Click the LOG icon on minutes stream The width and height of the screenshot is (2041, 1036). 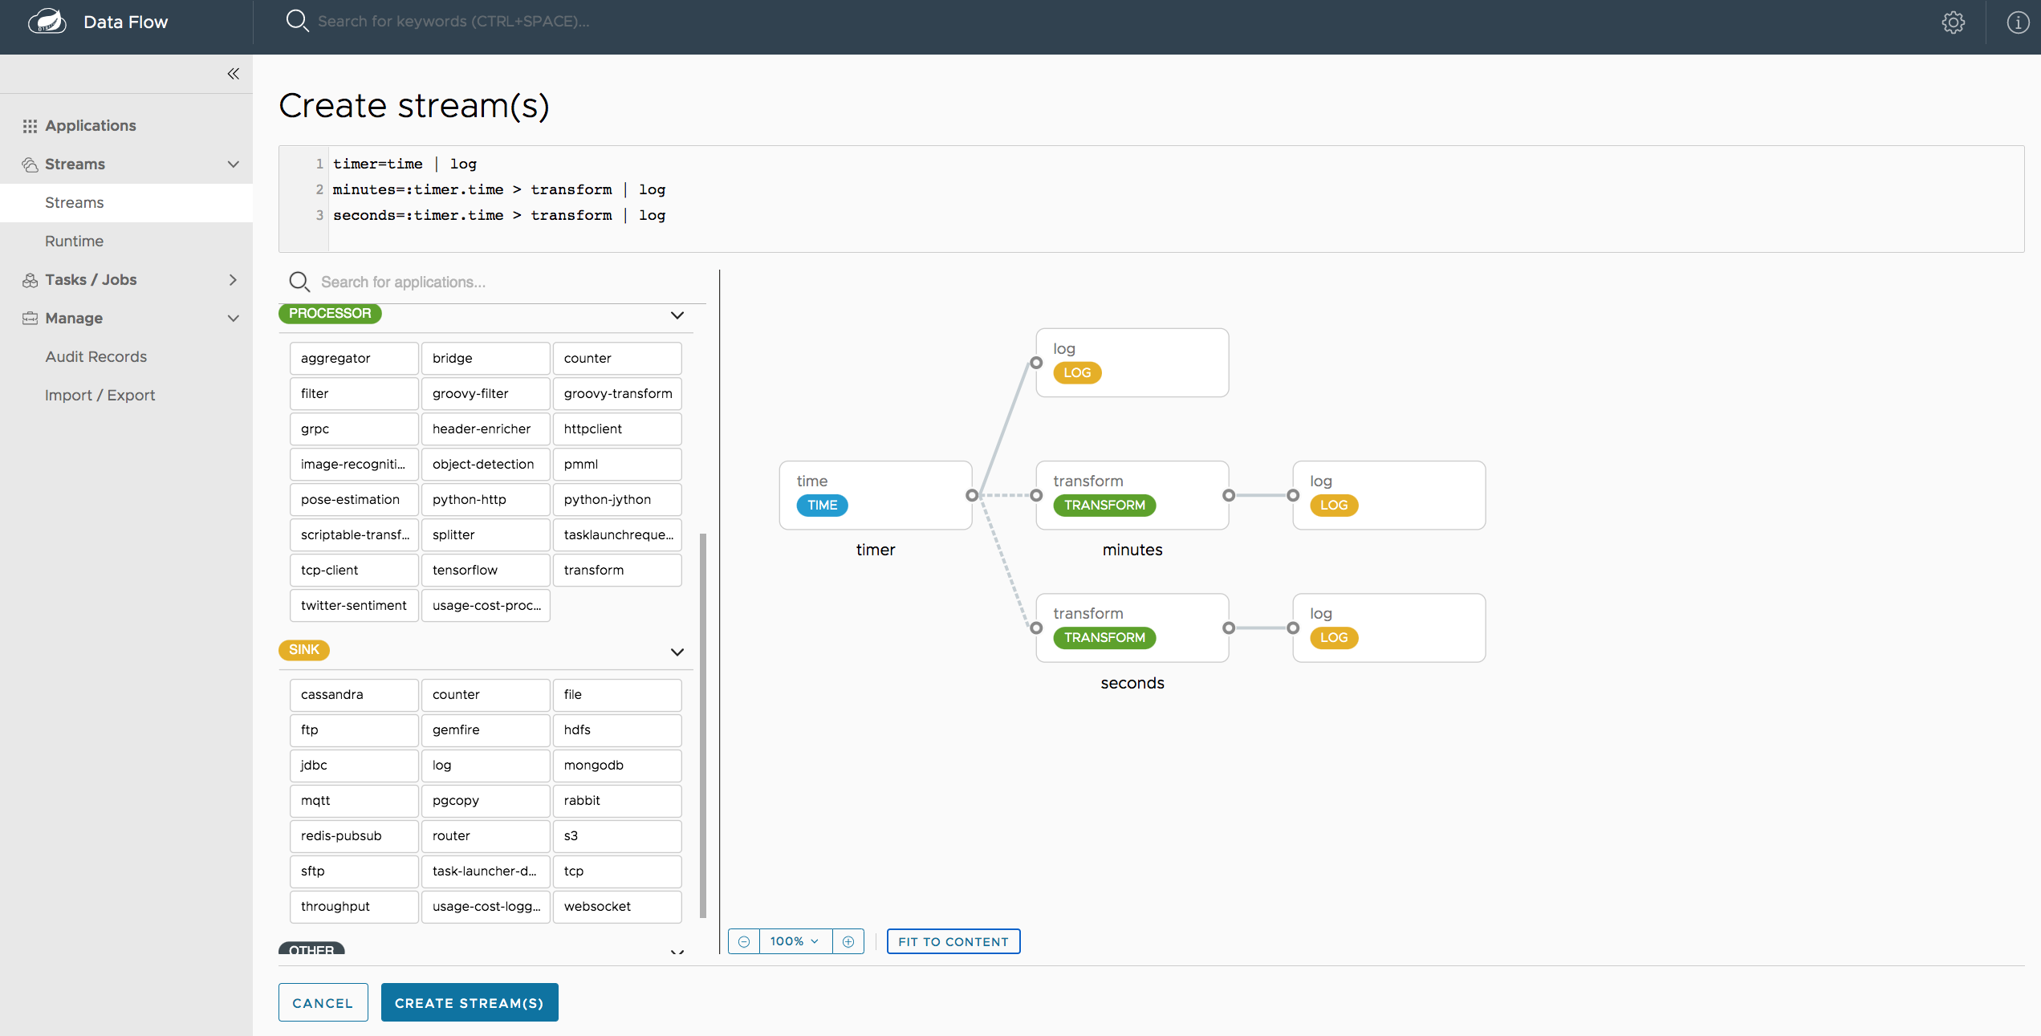coord(1334,505)
